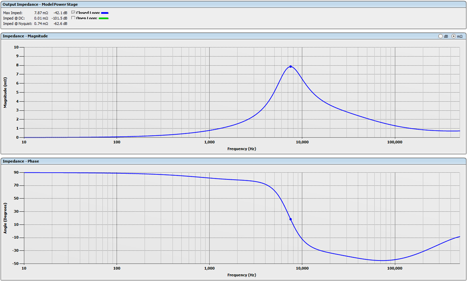The height and width of the screenshot is (281, 467).
Task: Enable the Open Loop checkbox
Action: [x=73, y=18]
